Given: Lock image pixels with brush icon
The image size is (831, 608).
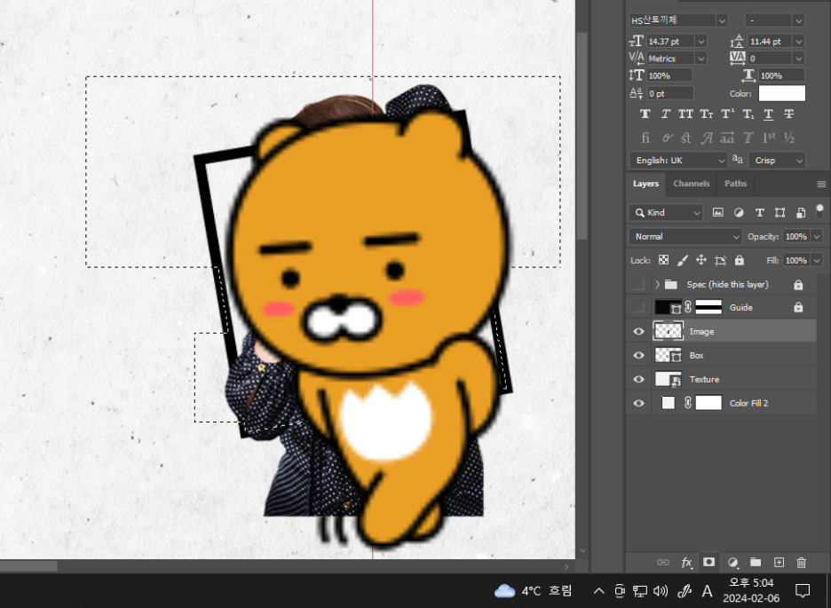Looking at the screenshot, I should 683,260.
